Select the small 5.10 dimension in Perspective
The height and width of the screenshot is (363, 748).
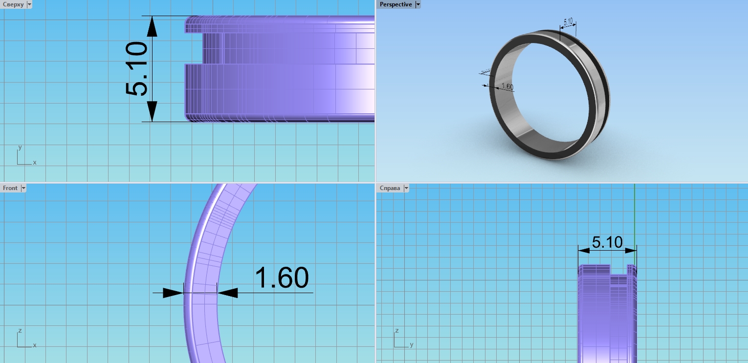[568, 22]
